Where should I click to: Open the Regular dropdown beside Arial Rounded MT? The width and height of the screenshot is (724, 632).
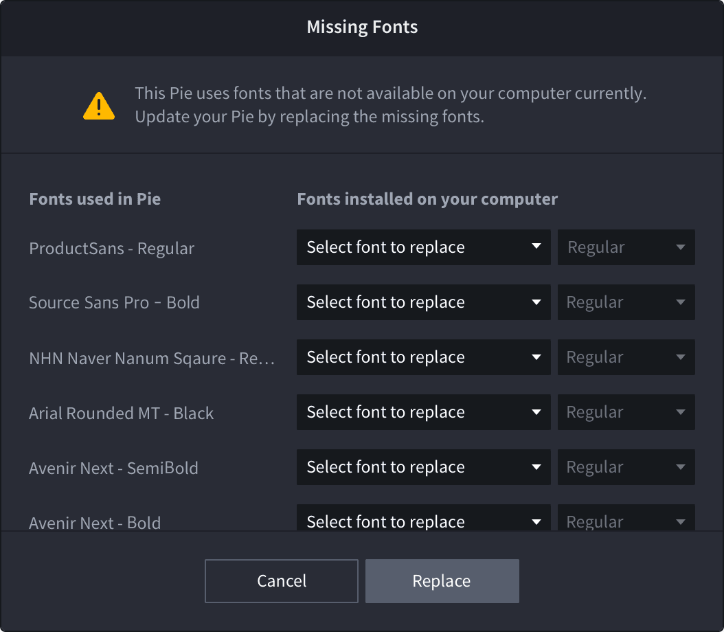click(626, 412)
